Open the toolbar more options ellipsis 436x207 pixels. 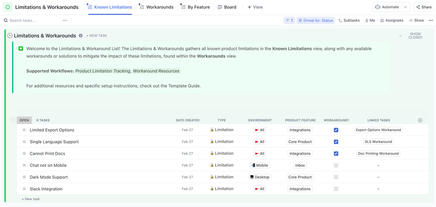click(431, 20)
